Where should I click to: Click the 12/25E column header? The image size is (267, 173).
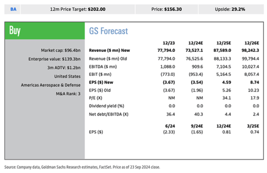(224, 43)
